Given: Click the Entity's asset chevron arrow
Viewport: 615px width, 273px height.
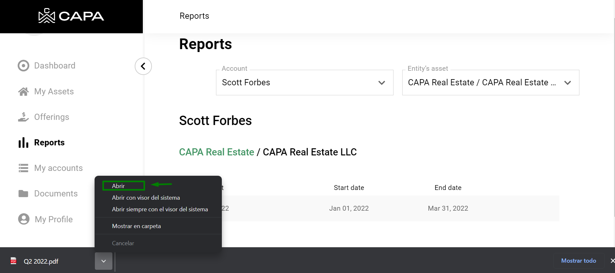Looking at the screenshot, I should (567, 83).
